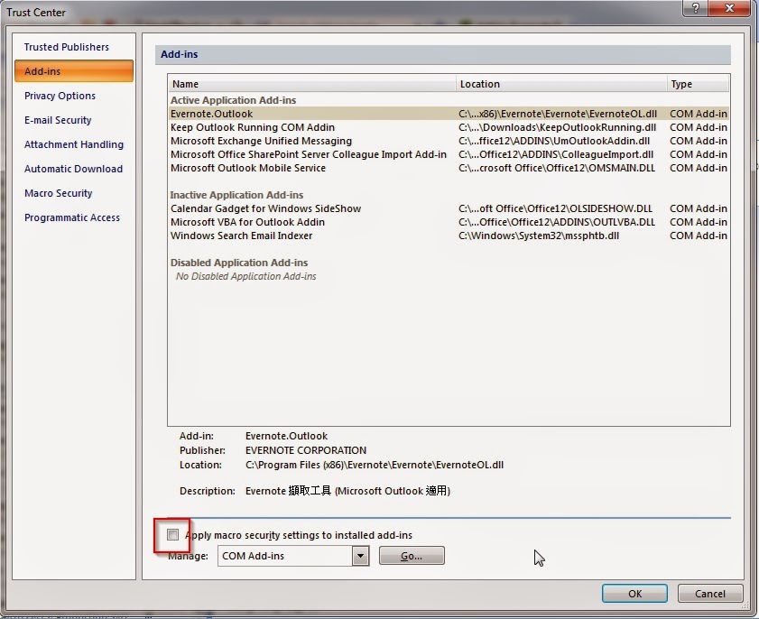
Task: Enable Apply macro security settings checkbox
Action: [x=172, y=534]
